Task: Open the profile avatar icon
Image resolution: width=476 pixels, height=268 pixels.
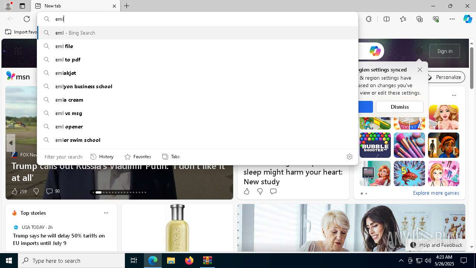Action: [8, 6]
